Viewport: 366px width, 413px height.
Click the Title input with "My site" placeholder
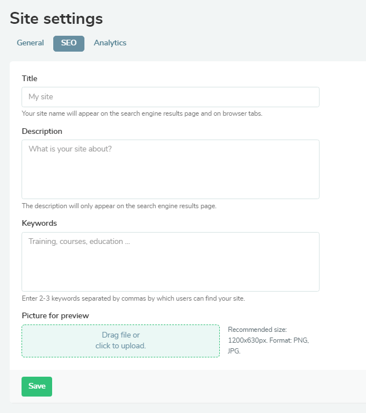[x=170, y=97]
